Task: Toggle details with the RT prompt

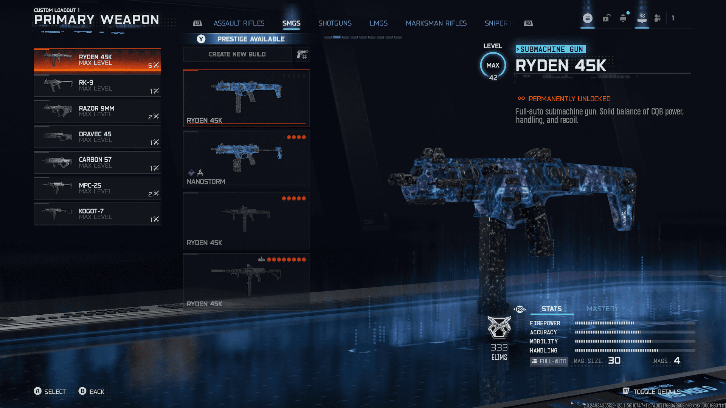Action: tap(652, 392)
